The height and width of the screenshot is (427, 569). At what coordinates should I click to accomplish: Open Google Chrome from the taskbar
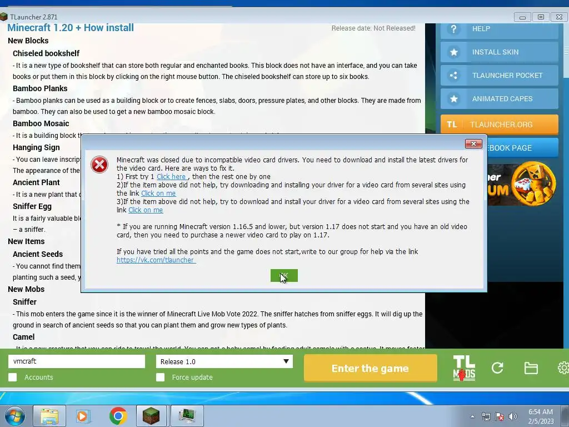pyautogui.click(x=118, y=416)
